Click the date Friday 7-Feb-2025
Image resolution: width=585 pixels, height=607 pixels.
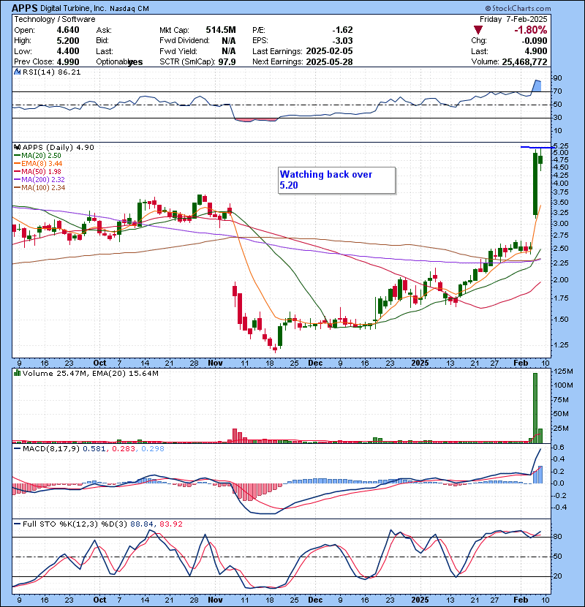(513, 19)
